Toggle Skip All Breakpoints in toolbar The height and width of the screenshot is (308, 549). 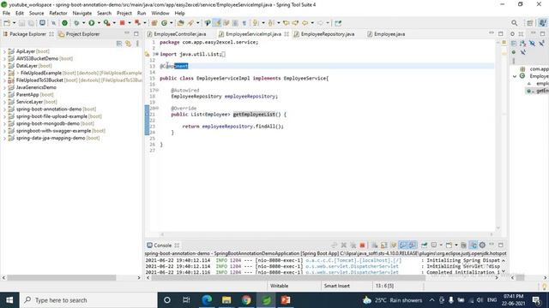[x=53, y=23]
